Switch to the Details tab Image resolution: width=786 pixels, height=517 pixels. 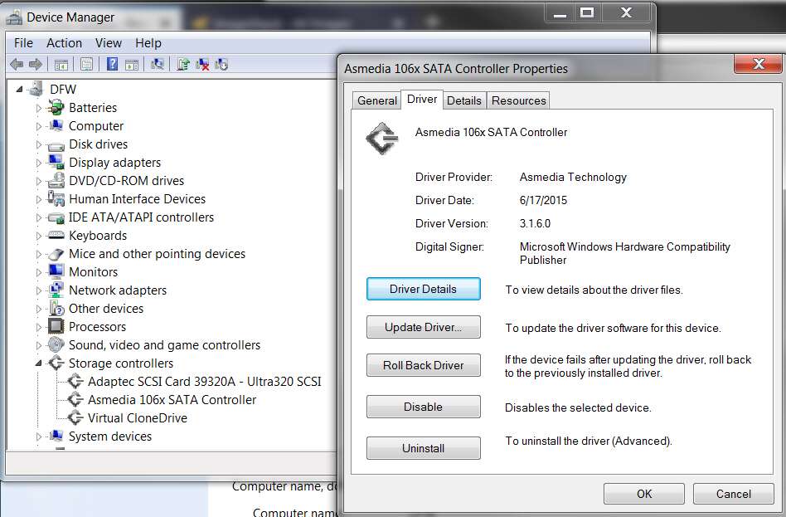coord(463,100)
